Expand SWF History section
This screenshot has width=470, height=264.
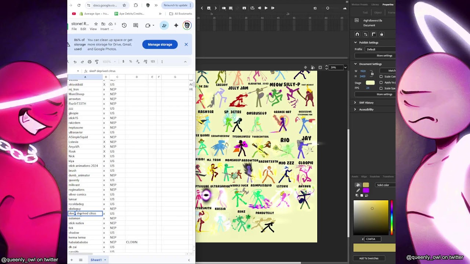click(x=355, y=103)
